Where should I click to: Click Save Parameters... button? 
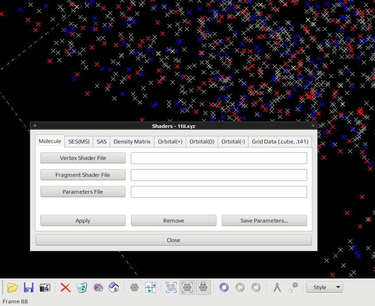tap(264, 221)
